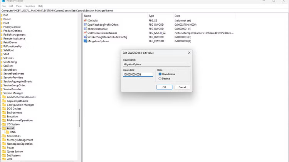Click the 0x00002710 (10000) data cell
The height and width of the screenshot is (162, 289).
[185, 25]
